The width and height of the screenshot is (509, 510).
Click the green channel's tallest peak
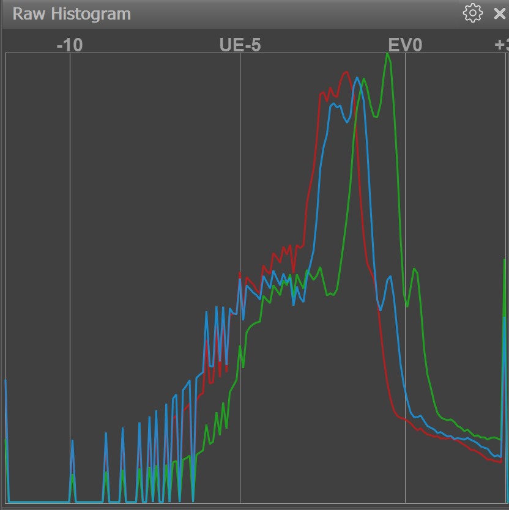[387, 55]
